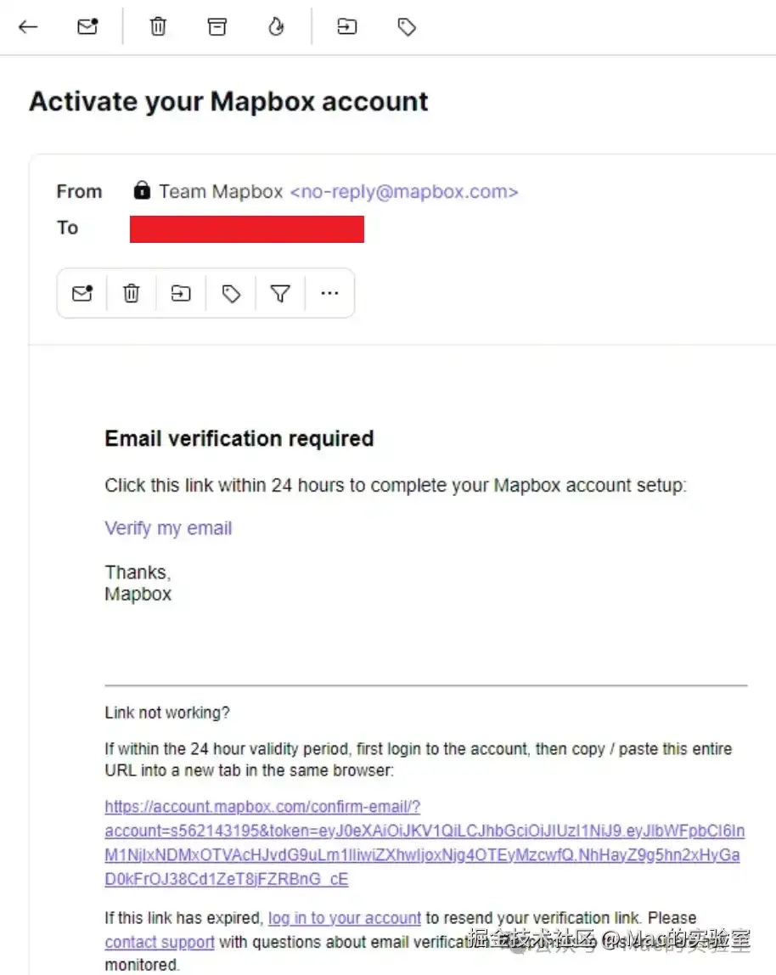
Task: Click the contact support link
Action: [x=159, y=942]
